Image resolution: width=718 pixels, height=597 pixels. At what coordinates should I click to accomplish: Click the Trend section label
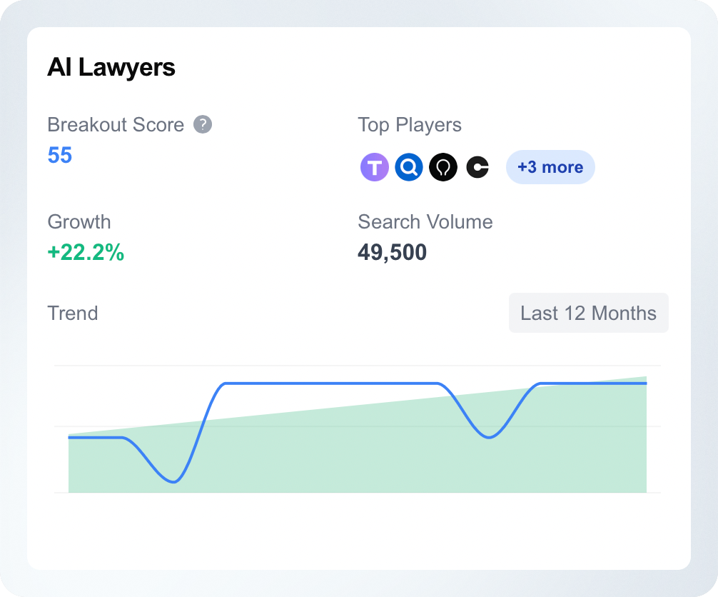coord(72,313)
